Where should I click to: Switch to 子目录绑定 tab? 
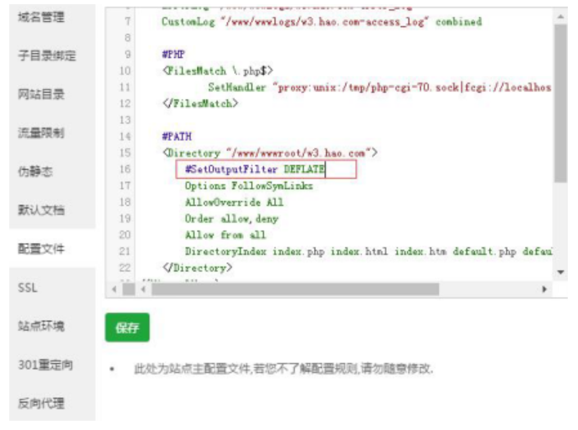48,56
